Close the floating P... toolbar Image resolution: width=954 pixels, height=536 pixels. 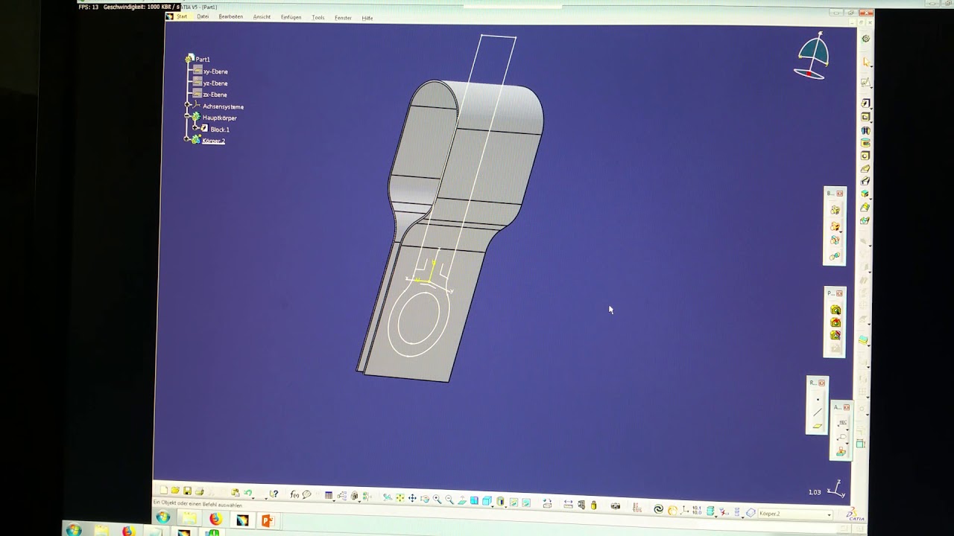840,293
